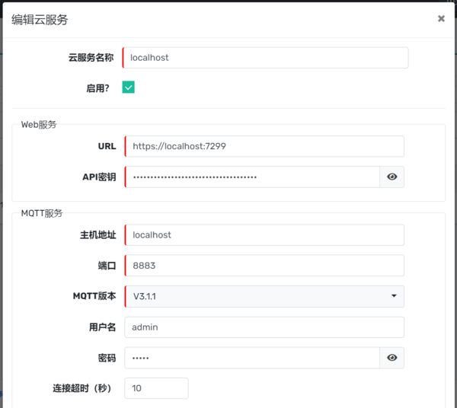Click the Web服务 section heading
The image size is (457, 408).
coord(39,124)
